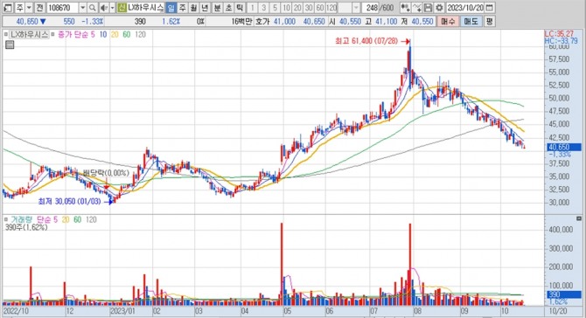Select the 분 (minute) chart period
This screenshot has height=318, width=586.
(x=217, y=8)
